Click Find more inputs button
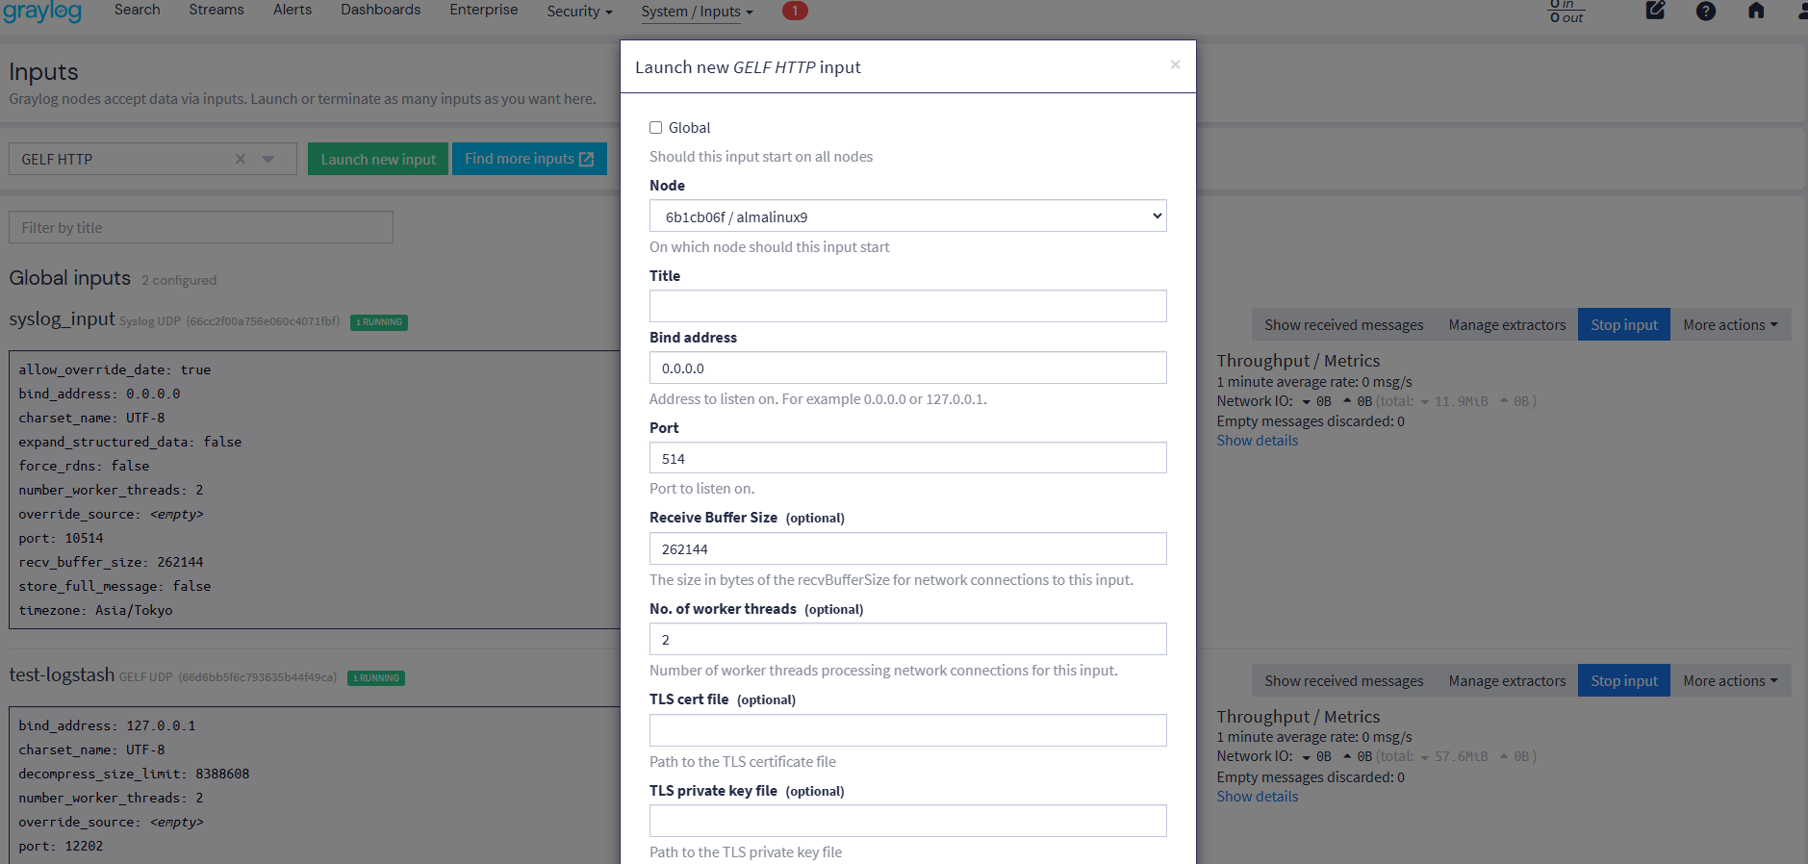Image resolution: width=1808 pixels, height=864 pixels. click(528, 159)
